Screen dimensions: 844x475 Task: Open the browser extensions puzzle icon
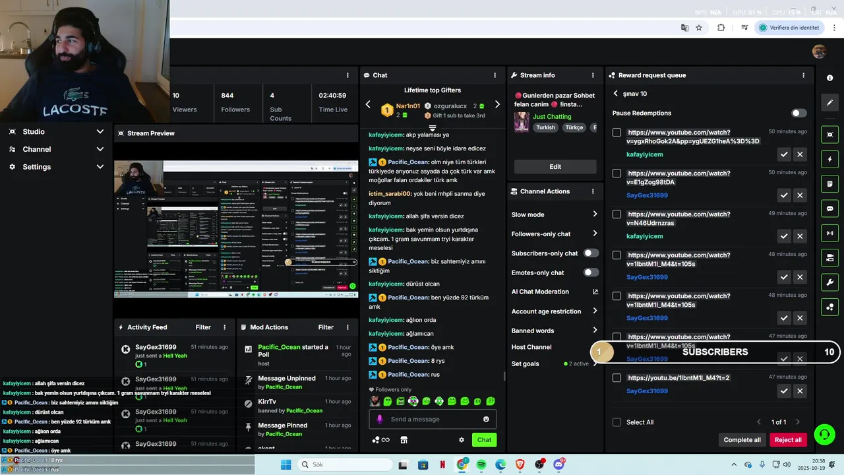coord(721,28)
